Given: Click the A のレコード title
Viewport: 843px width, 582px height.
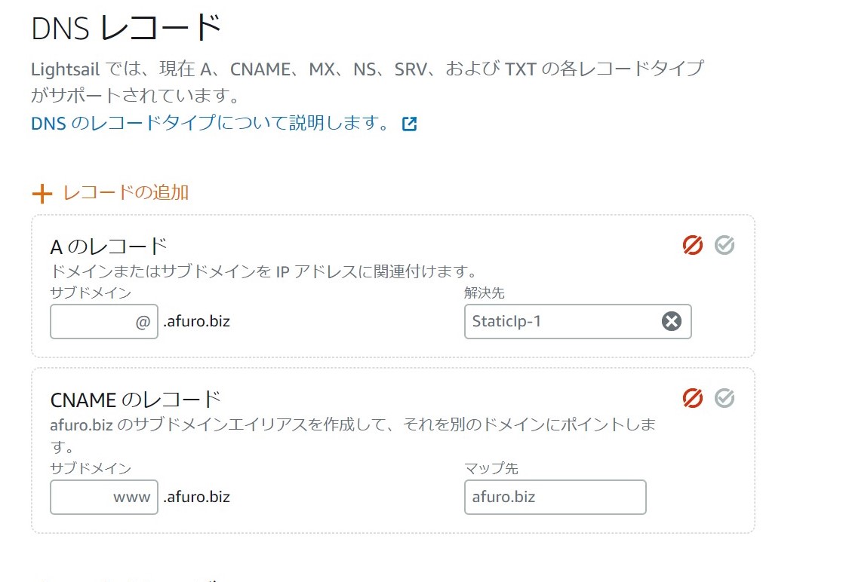Looking at the screenshot, I should tap(108, 246).
